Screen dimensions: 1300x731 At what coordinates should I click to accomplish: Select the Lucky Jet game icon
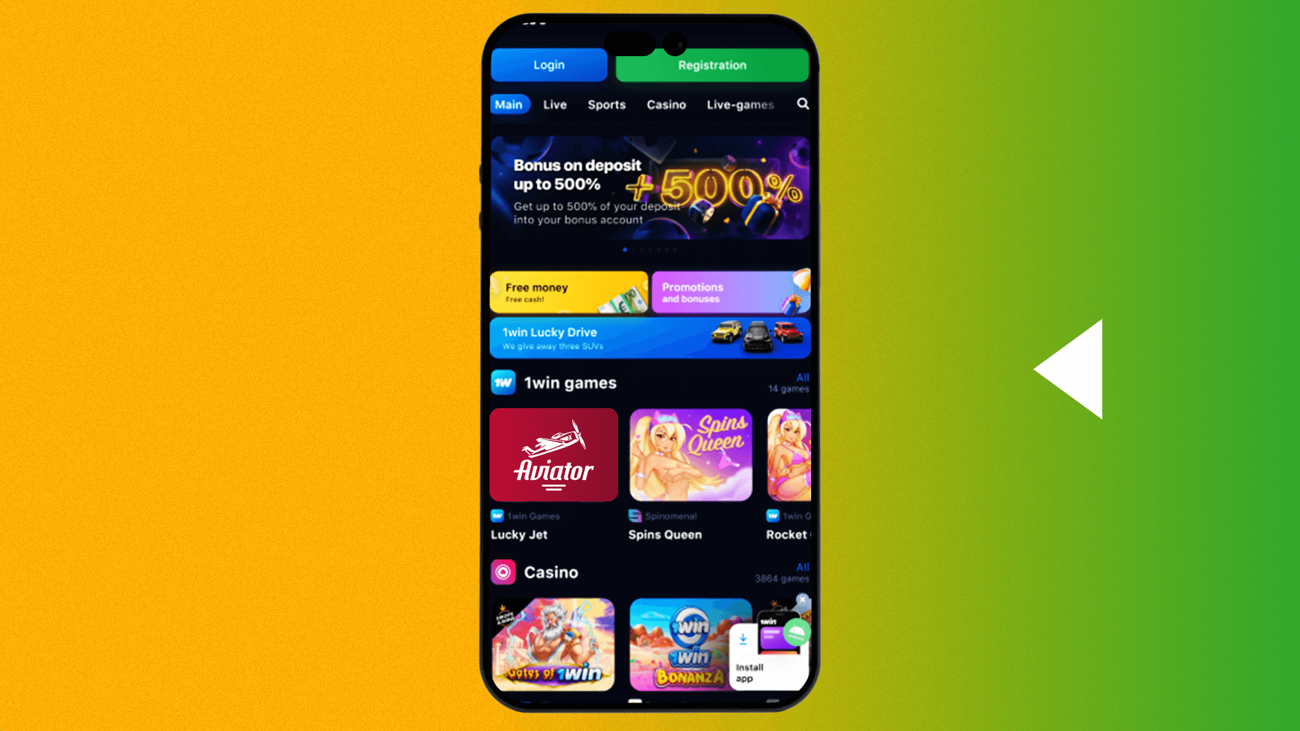(554, 454)
